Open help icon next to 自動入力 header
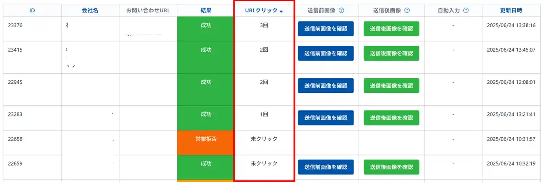544x188 pixels. 466,11
